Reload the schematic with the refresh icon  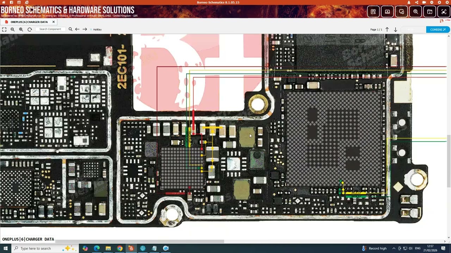pyautogui.click(x=29, y=30)
